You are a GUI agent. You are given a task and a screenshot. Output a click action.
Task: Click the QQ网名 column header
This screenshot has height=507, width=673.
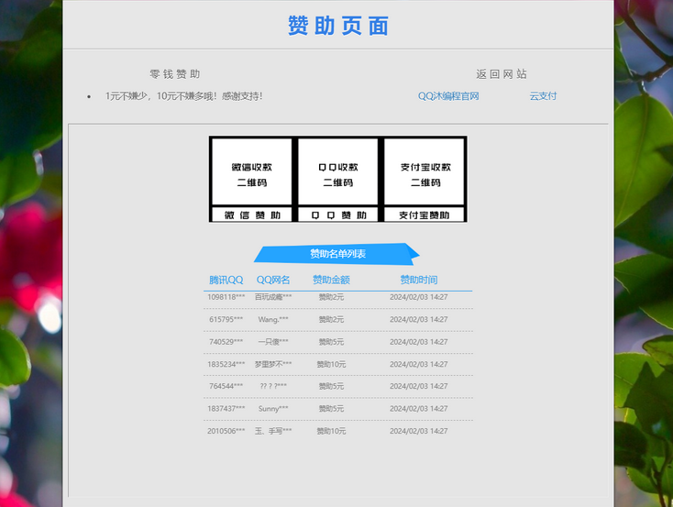[x=273, y=280]
